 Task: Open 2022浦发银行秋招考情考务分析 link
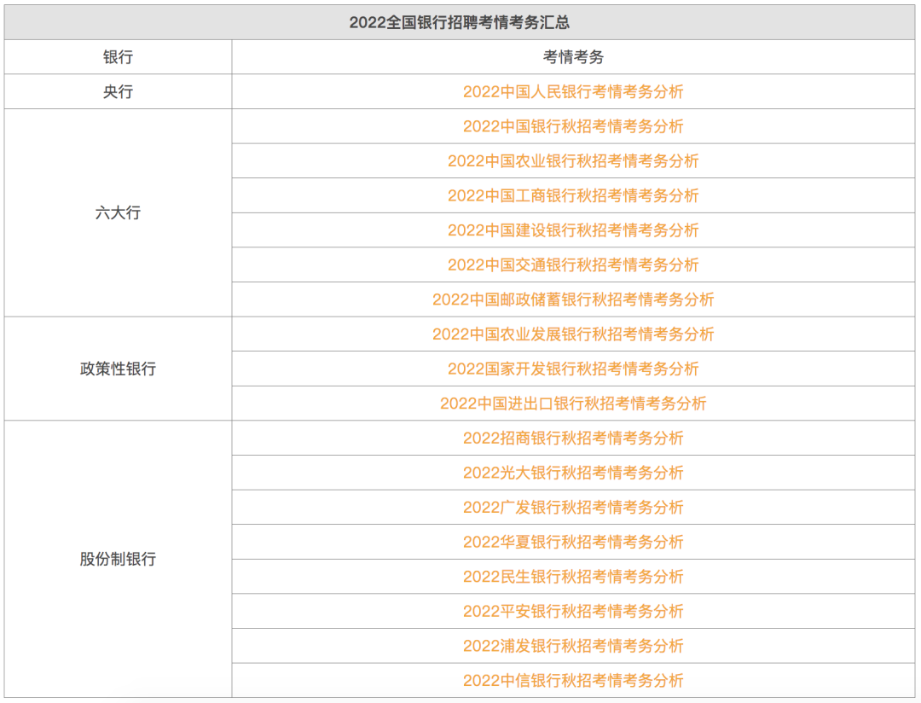point(573,647)
